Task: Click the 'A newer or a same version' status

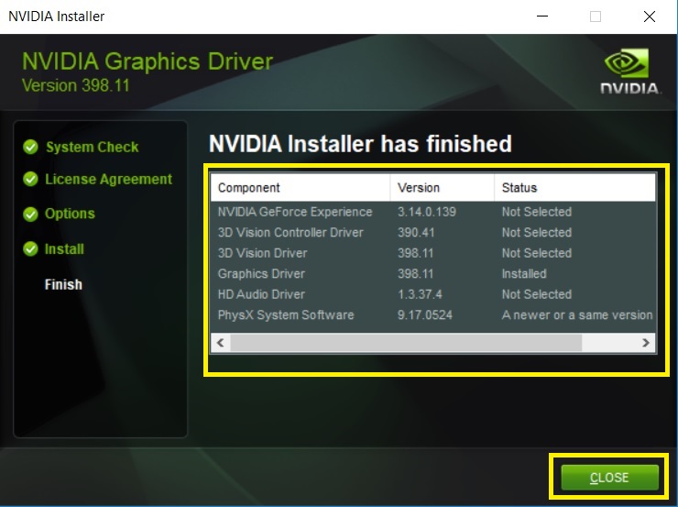Action: 577,315
